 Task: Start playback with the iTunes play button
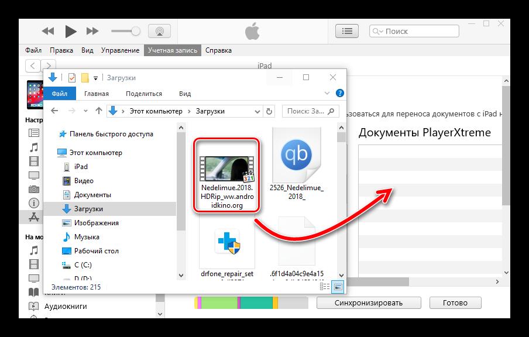(70, 32)
